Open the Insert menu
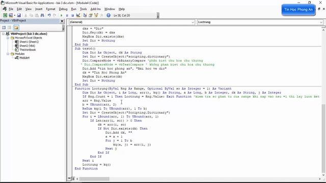326x183 pixels. pyautogui.click(x=39, y=9)
